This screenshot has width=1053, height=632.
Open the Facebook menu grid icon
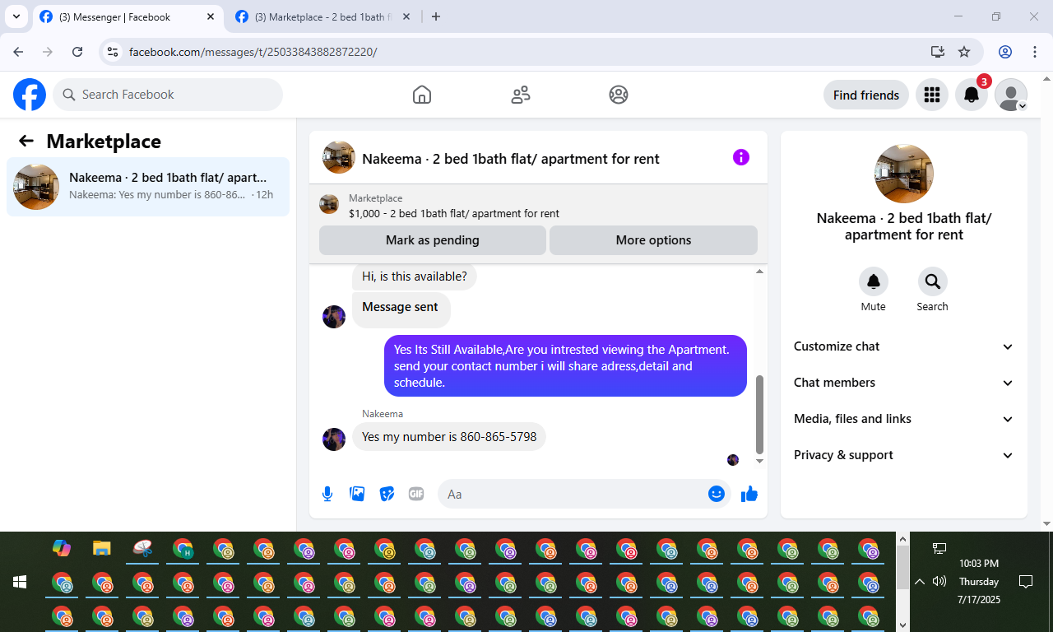point(932,95)
